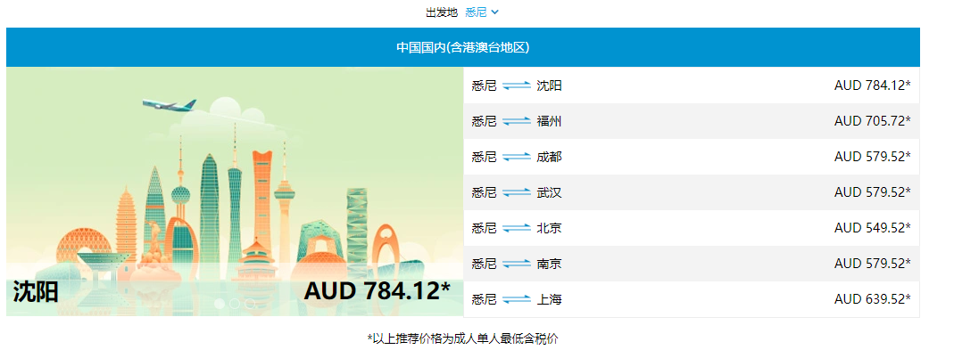This screenshot has height=350, width=954.
Task: Click the airplane graphic in the banner
Action: (170, 105)
